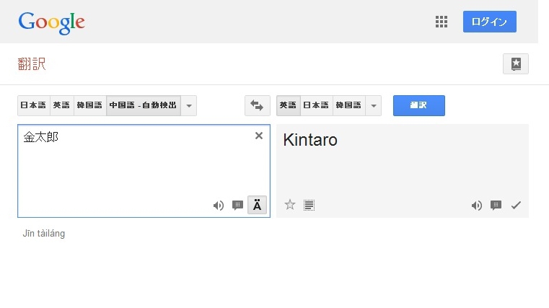
Task: Choose 韓国語 as target language
Action: (348, 105)
